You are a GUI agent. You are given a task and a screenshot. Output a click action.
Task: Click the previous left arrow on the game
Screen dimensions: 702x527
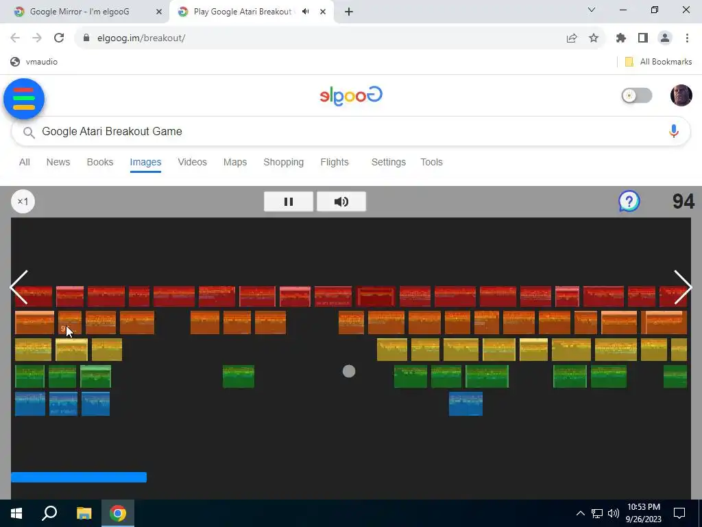click(19, 288)
